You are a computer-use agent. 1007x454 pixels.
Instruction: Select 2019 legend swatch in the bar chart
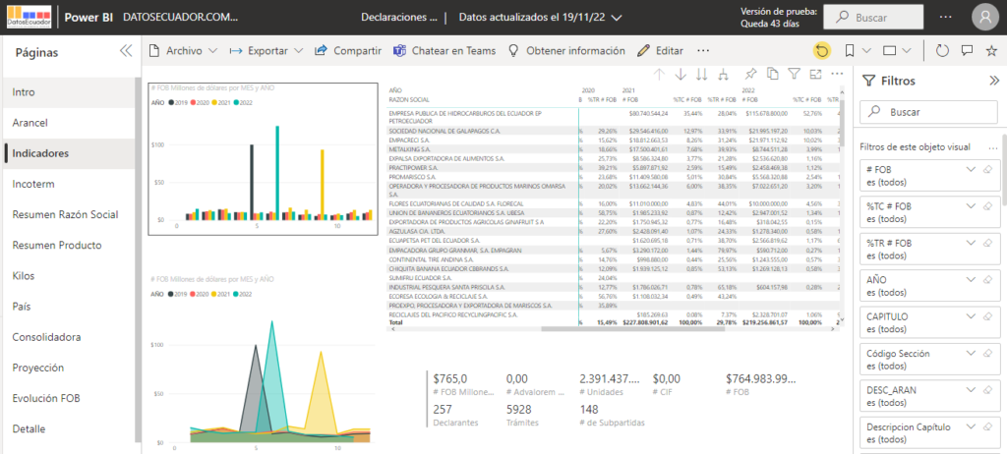pyautogui.click(x=172, y=102)
